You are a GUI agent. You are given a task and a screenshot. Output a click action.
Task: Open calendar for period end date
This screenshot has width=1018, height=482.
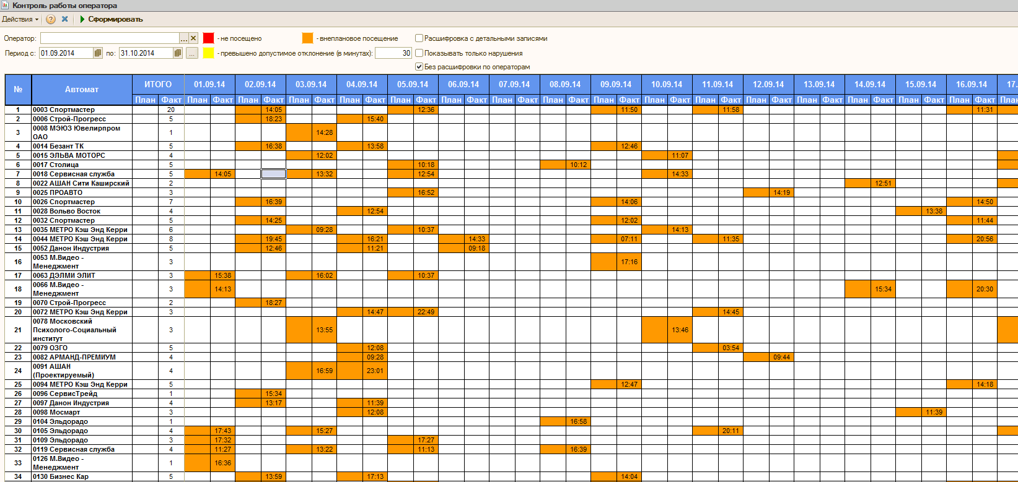tap(178, 53)
